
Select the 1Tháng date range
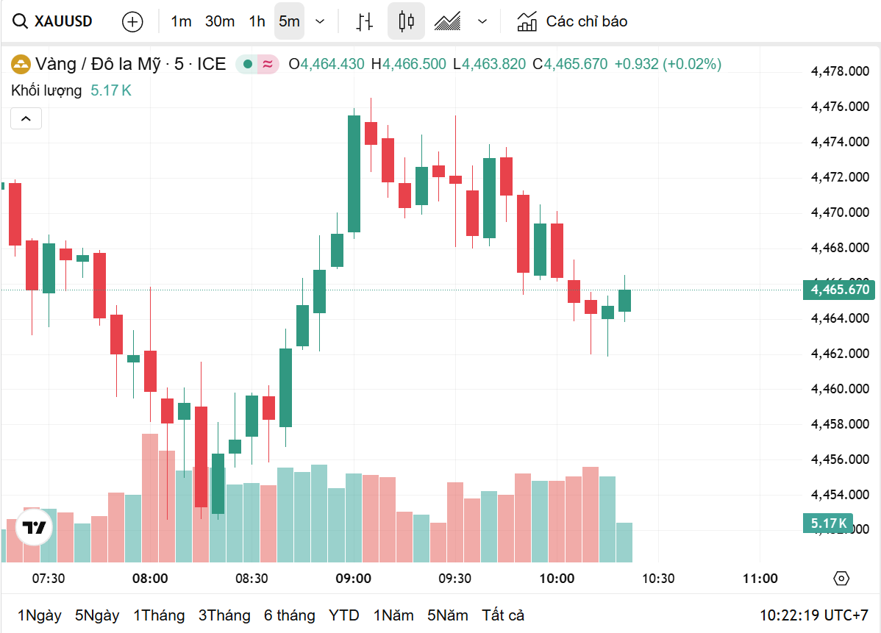pos(159,615)
